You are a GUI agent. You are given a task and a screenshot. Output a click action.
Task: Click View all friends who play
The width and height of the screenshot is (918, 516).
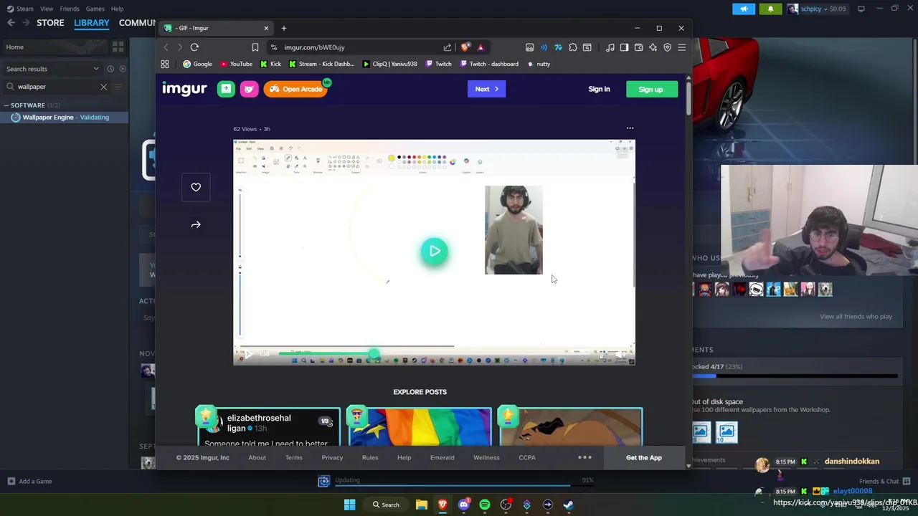click(856, 316)
